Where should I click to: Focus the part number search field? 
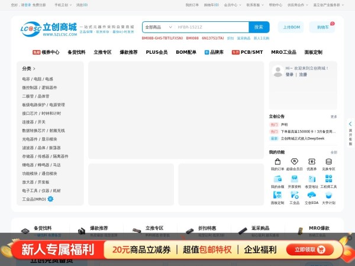pos(211,27)
